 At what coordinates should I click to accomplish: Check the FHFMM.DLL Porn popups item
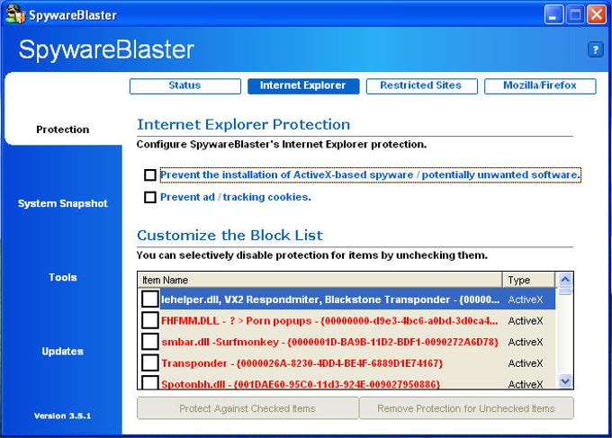[x=150, y=320]
